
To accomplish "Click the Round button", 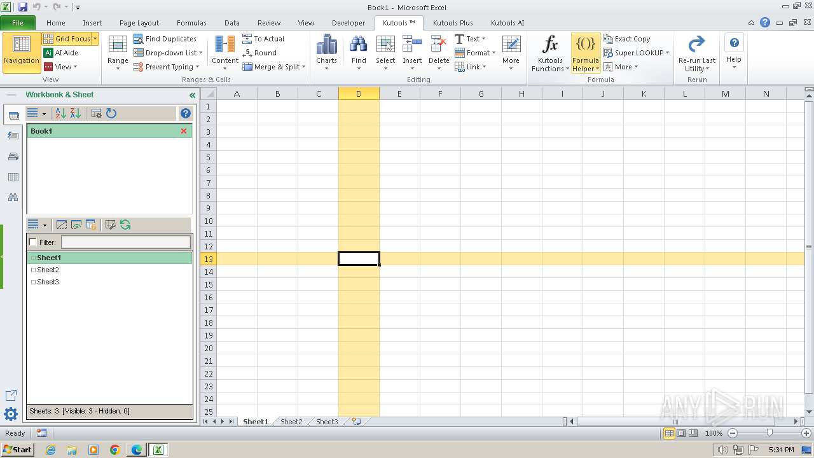I will pos(259,53).
